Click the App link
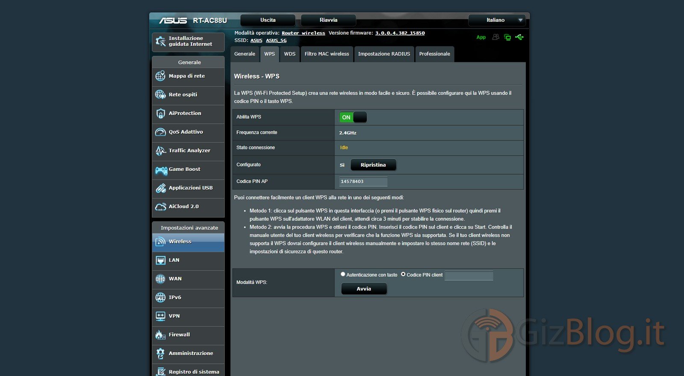The height and width of the screenshot is (376, 684). pos(481,37)
